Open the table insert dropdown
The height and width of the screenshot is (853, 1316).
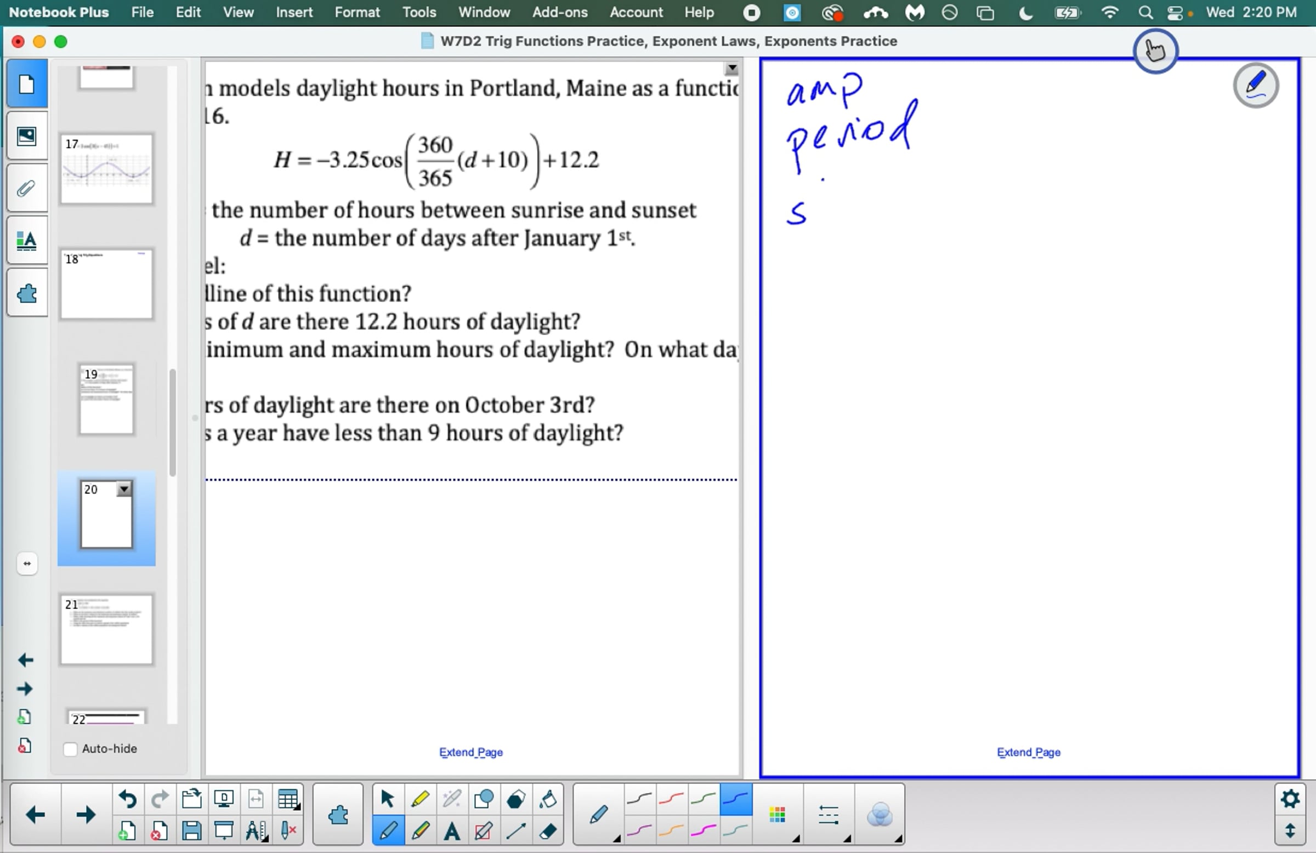(288, 799)
